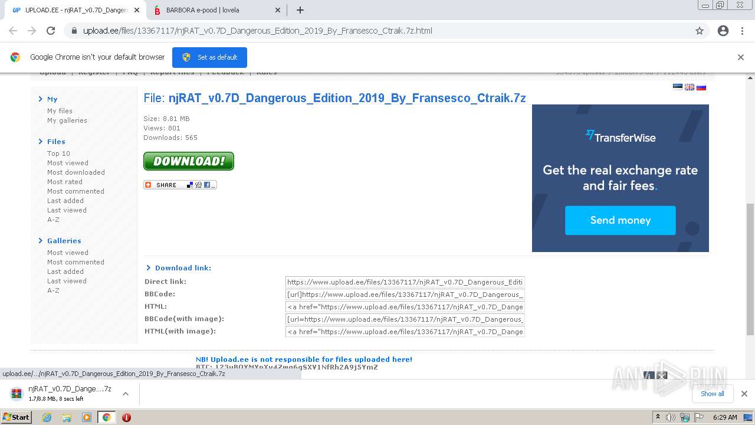Show hidden system tray icons

[x=658, y=417]
